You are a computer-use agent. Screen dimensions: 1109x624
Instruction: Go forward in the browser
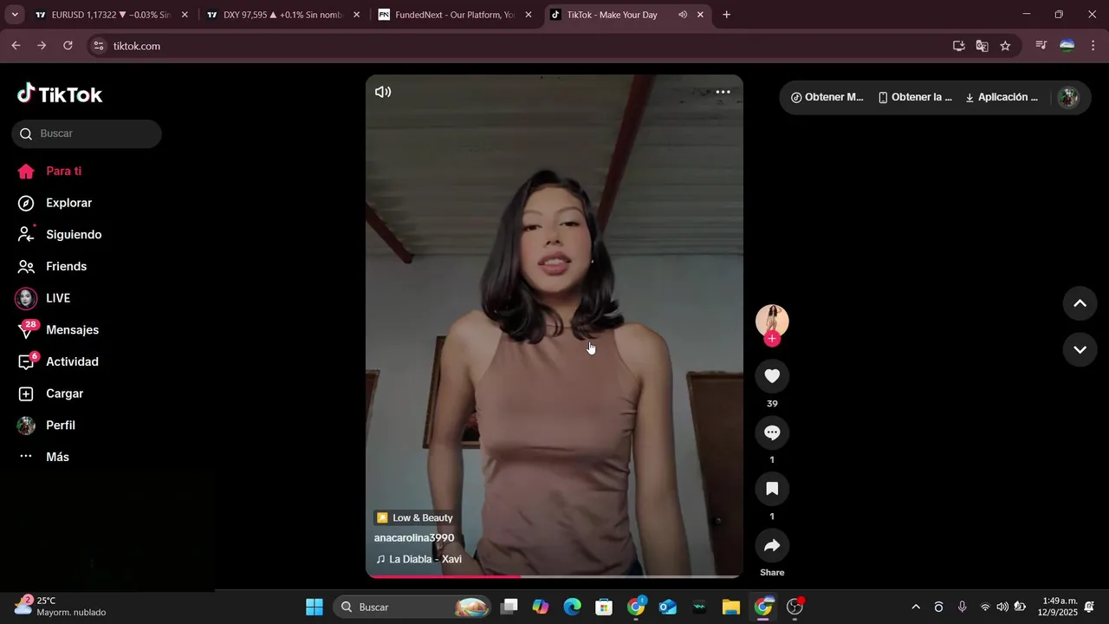tap(42, 46)
